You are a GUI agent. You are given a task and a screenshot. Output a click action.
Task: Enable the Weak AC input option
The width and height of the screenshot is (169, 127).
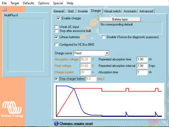tap(56, 27)
